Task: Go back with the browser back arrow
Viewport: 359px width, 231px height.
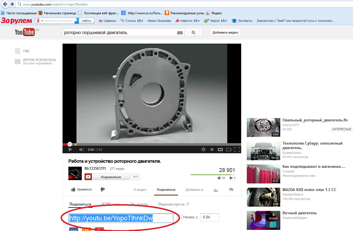Action: pos(5,4)
